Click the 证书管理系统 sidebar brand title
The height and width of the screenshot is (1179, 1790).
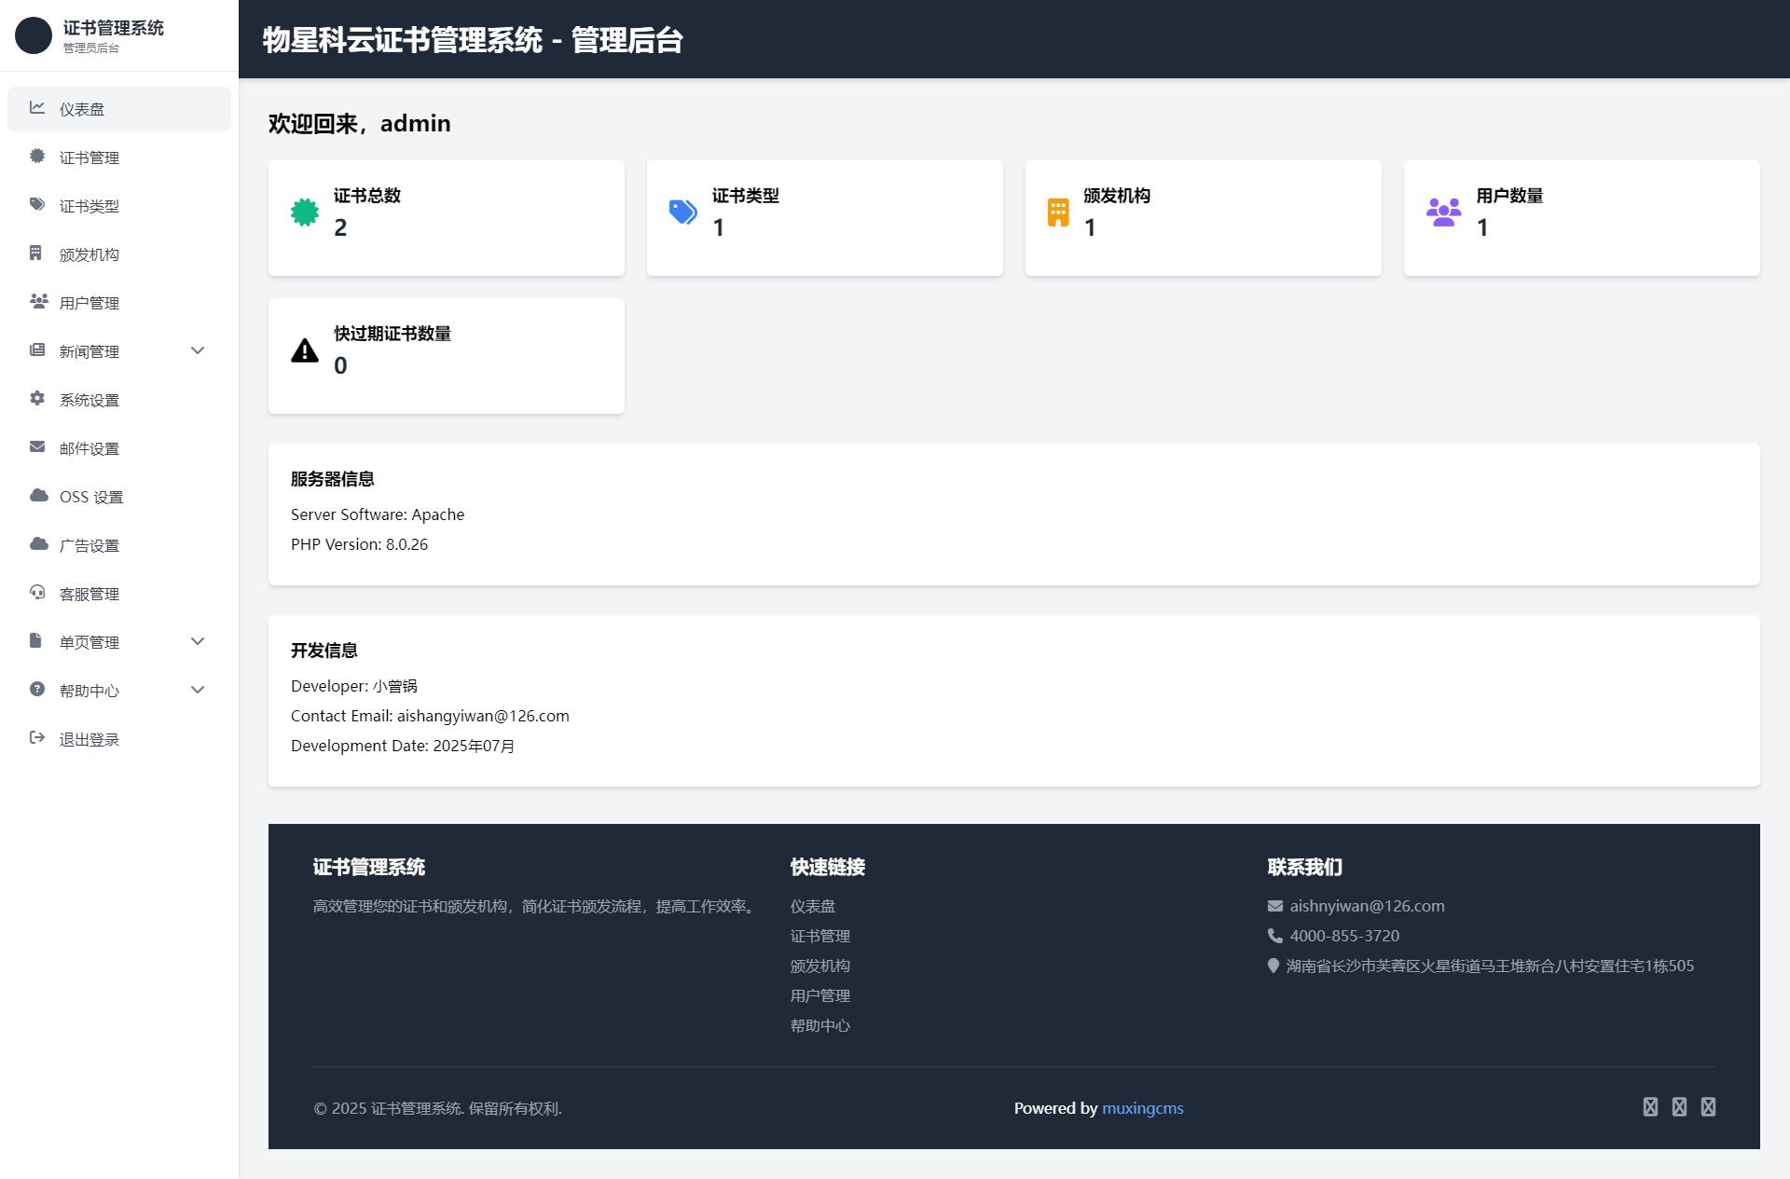tap(114, 28)
